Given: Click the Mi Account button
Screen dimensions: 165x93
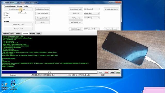Looking at the screenshot, I should pyautogui.click(x=76, y=18).
